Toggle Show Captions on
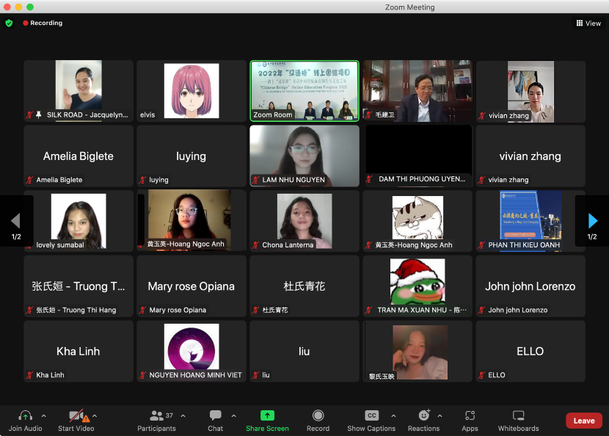Viewport: 609px width, 436px height. pyautogui.click(x=371, y=416)
